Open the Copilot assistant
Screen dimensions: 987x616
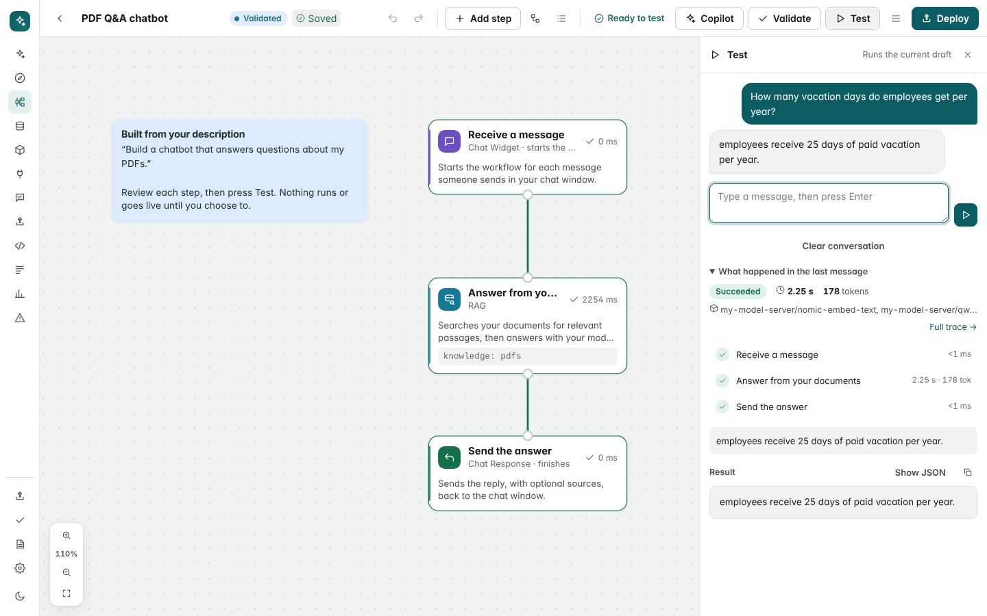pyautogui.click(x=709, y=18)
